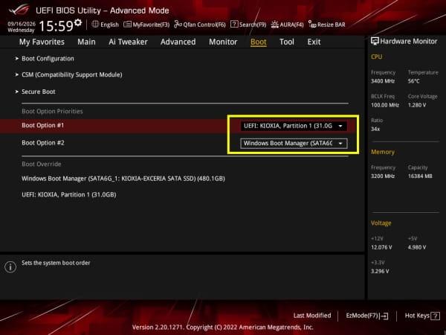Click Last Modified button
Image resolution: width=446 pixels, height=335 pixels.
coord(312,316)
